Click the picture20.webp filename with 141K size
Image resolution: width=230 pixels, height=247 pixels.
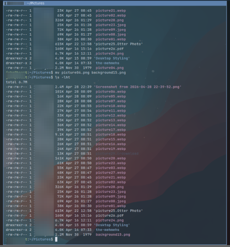click(x=111, y=158)
